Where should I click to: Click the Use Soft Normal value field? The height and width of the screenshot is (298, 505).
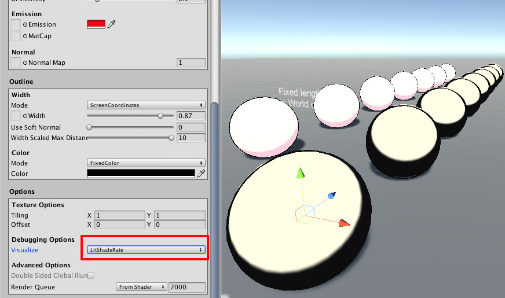click(191, 127)
